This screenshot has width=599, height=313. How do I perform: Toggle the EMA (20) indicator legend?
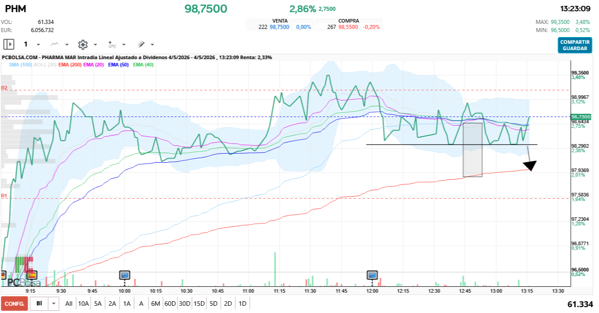(x=94, y=65)
